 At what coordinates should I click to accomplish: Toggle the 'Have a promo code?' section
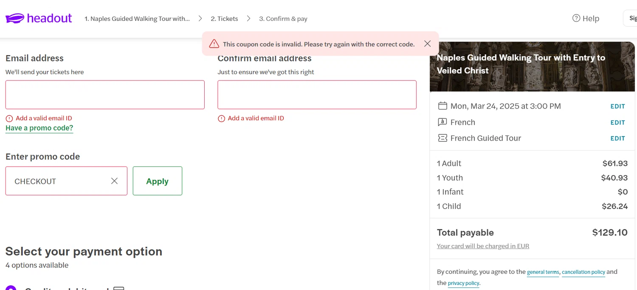tap(39, 128)
